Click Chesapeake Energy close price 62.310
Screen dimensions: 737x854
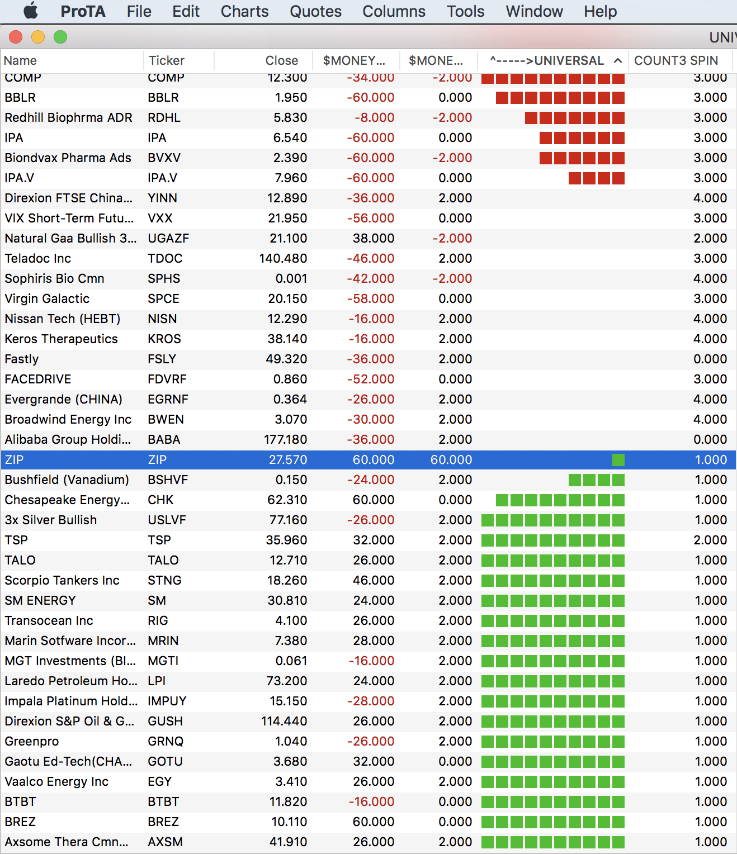(287, 500)
